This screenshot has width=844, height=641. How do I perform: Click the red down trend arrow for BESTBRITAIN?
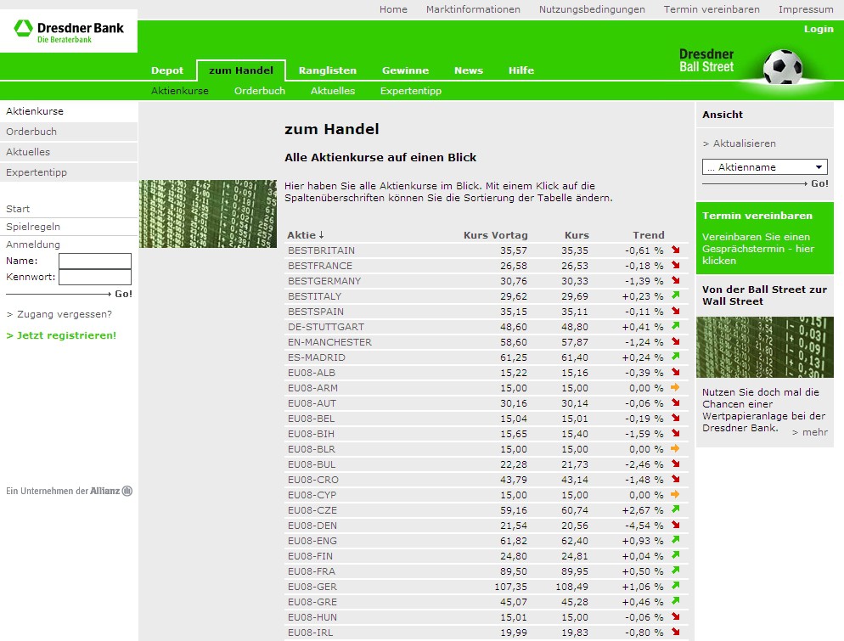(x=676, y=250)
